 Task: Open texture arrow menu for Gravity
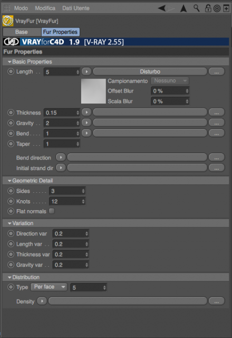click(86, 123)
